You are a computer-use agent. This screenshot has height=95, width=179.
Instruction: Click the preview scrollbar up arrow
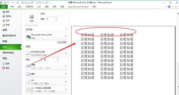click(x=178, y=14)
